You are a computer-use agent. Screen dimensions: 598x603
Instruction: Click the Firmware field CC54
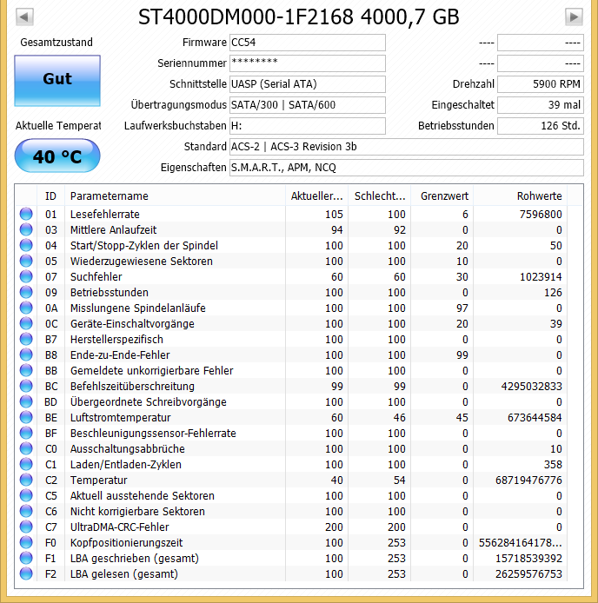(x=308, y=43)
